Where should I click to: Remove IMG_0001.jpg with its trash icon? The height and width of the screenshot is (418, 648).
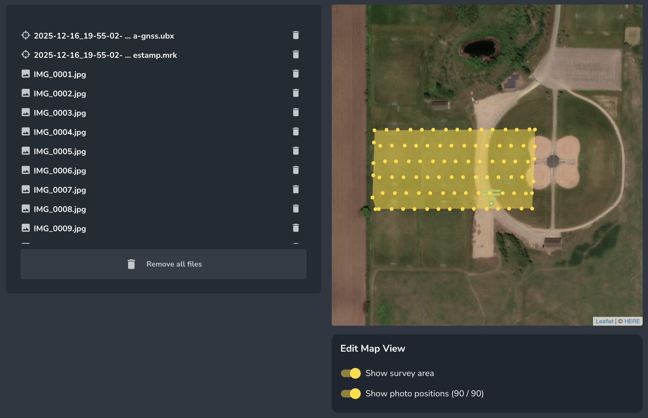click(296, 74)
